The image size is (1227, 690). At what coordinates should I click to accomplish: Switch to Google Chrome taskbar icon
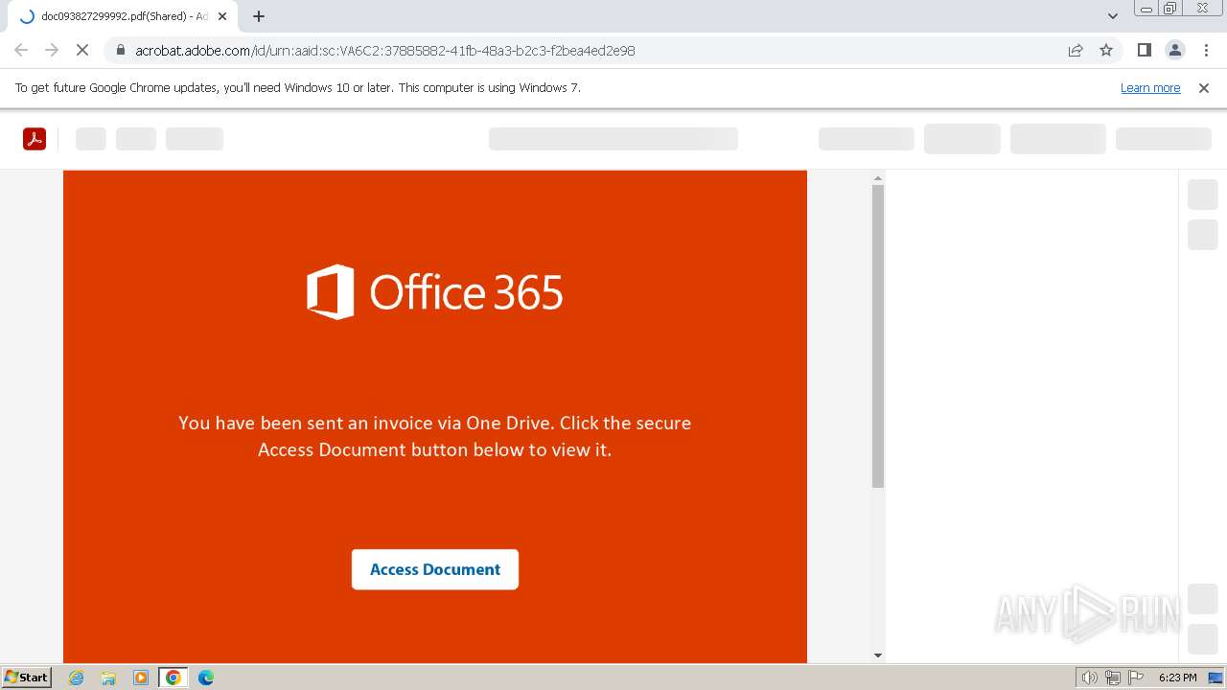tap(174, 678)
